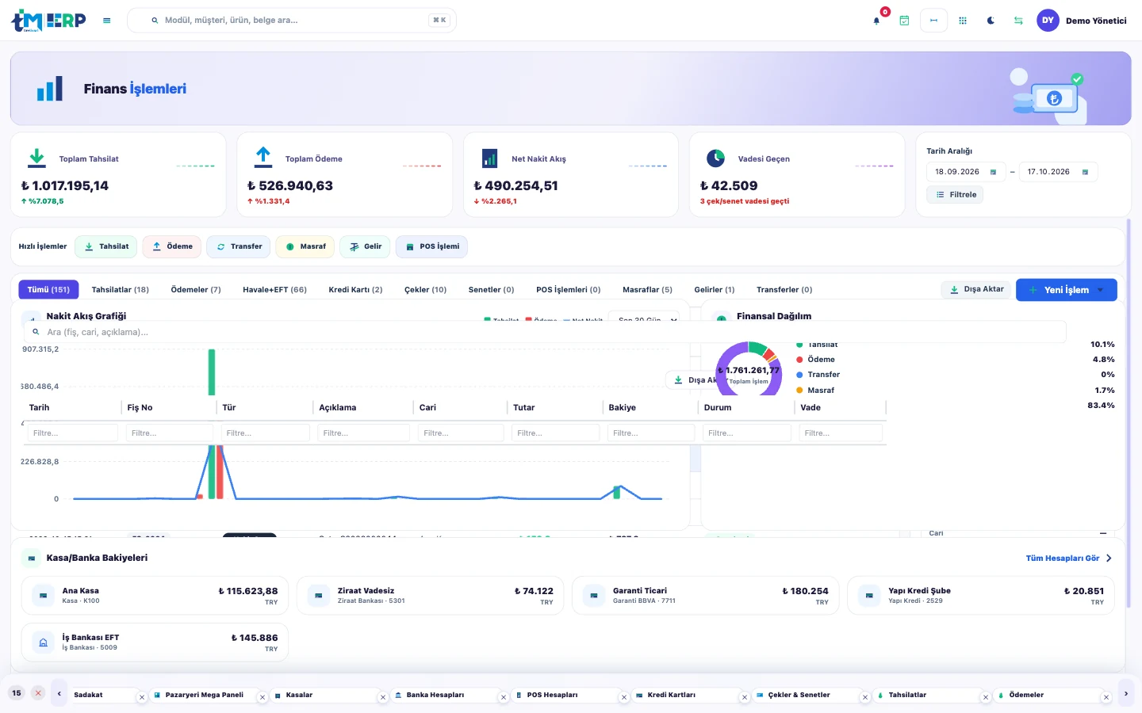Screen dimensions: 1142x713
Task: Open POS İşlemi quick action
Action: 432,247
